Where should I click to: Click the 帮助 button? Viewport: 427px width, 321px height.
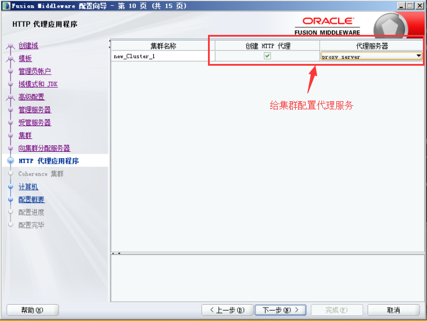click(x=33, y=310)
